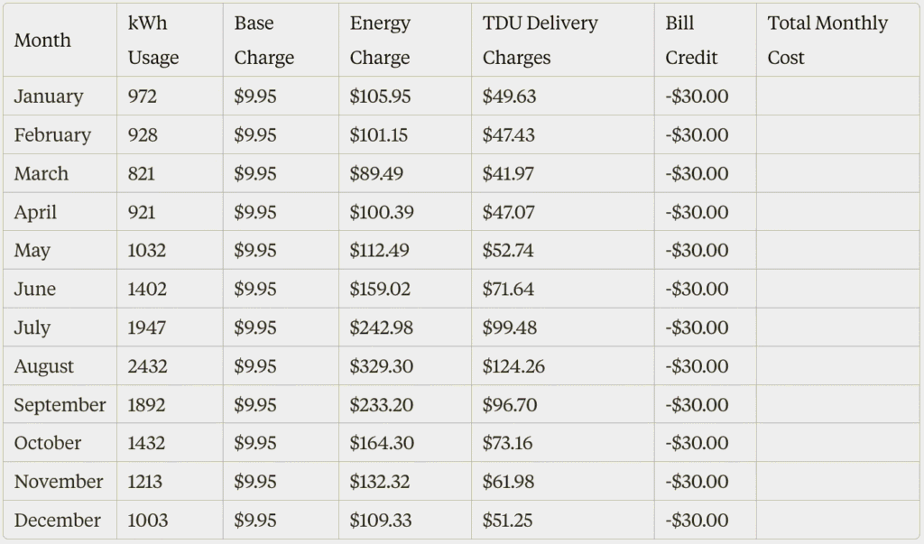Click October's kWh usage value 1432
Screen dimensions: 924x544
click(x=147, y=443)
